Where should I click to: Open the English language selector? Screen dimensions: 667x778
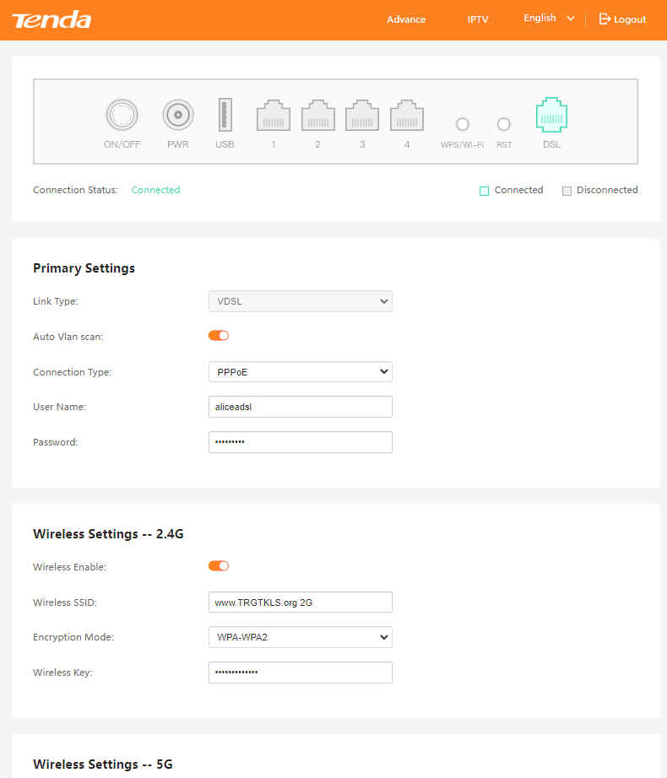[x=548, y=19]
